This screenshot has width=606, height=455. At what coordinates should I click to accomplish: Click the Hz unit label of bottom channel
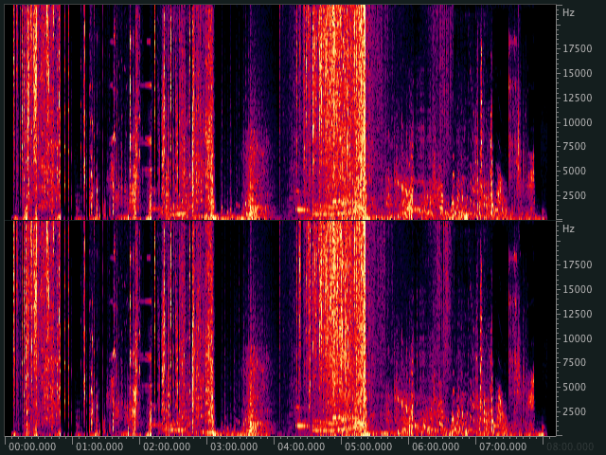click(568, 229)
